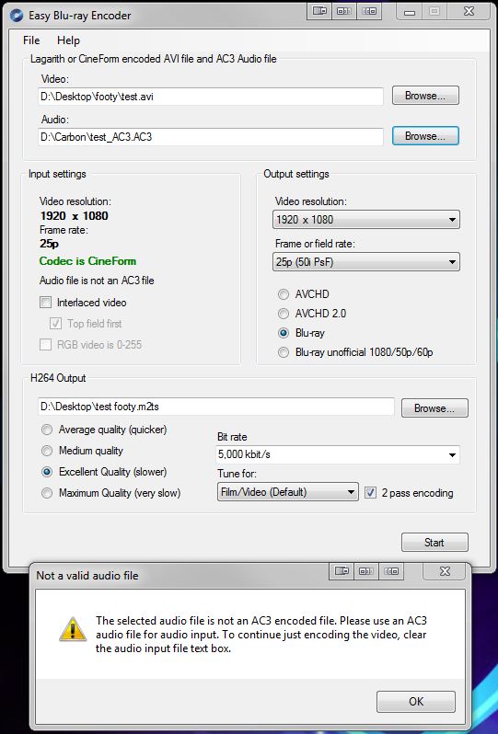
Task: Click the third title-bar display mode icon
Action: click(369, 11)
